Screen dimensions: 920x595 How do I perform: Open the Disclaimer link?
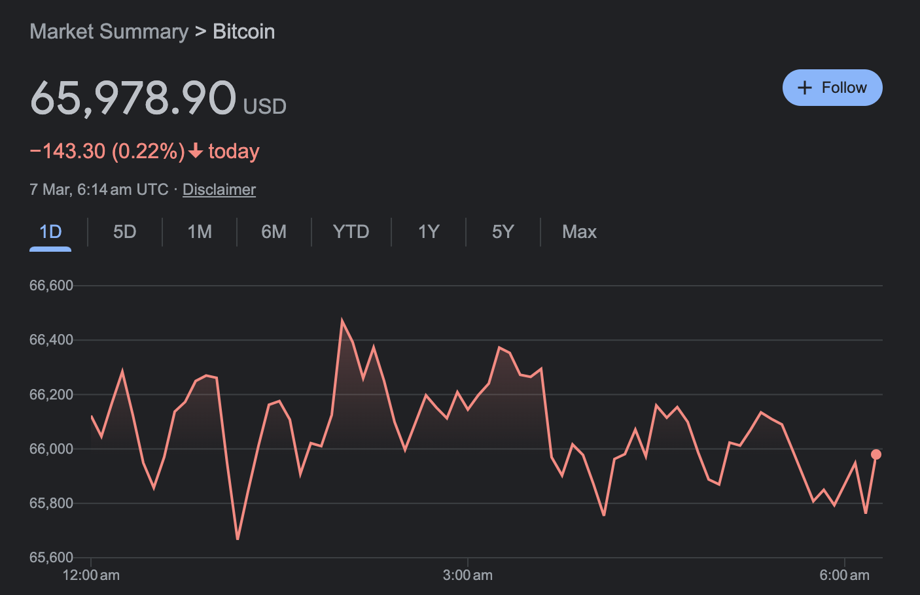(219, 190)
